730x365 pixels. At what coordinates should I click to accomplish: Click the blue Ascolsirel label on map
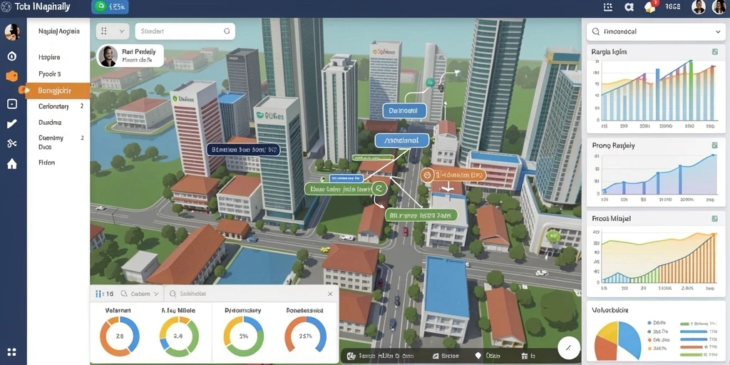pyautogui.click(x=401, y=139)
